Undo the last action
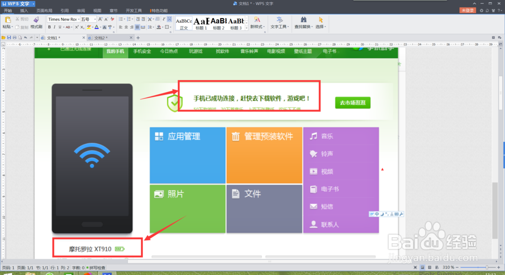The height and width of the screenshot is (275, 505). pos(26,38)
